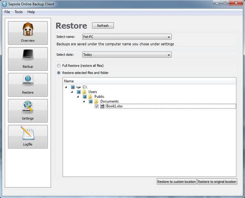Select the Book1.xlsx file name
Viewport: 245px width, 198px height.
tap(114, 106)
